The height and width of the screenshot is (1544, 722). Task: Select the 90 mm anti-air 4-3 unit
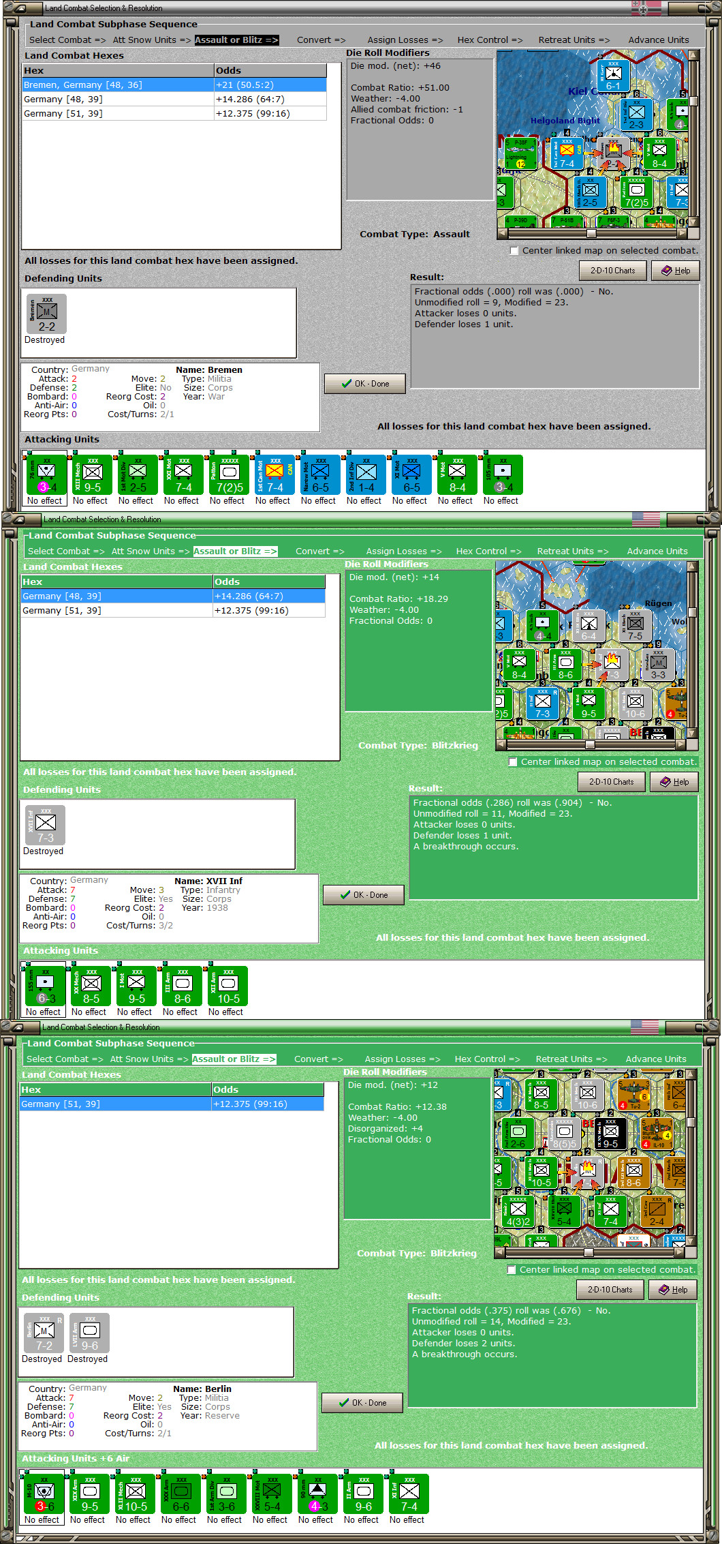318,1494
